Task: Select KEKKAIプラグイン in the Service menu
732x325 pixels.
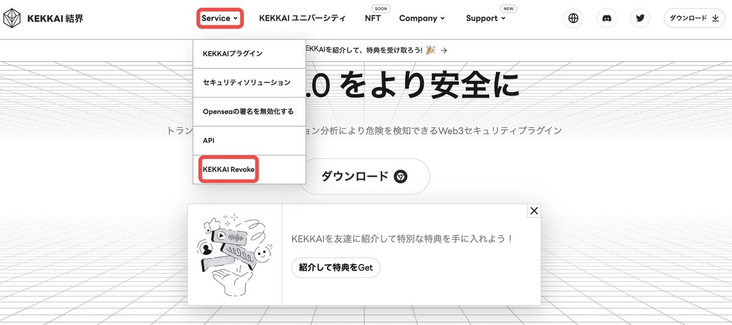Action: (249, 54)
